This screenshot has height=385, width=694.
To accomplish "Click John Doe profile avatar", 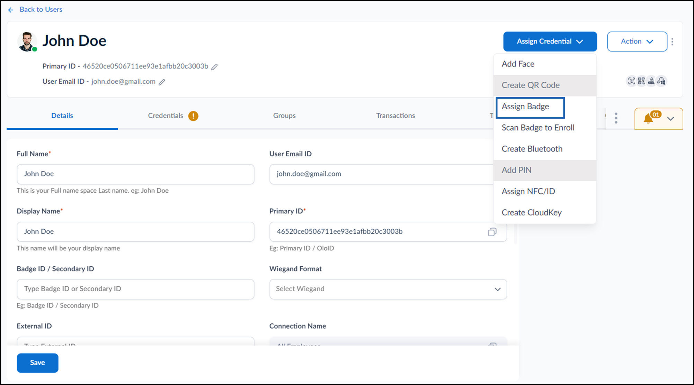I will coord(27,42).
